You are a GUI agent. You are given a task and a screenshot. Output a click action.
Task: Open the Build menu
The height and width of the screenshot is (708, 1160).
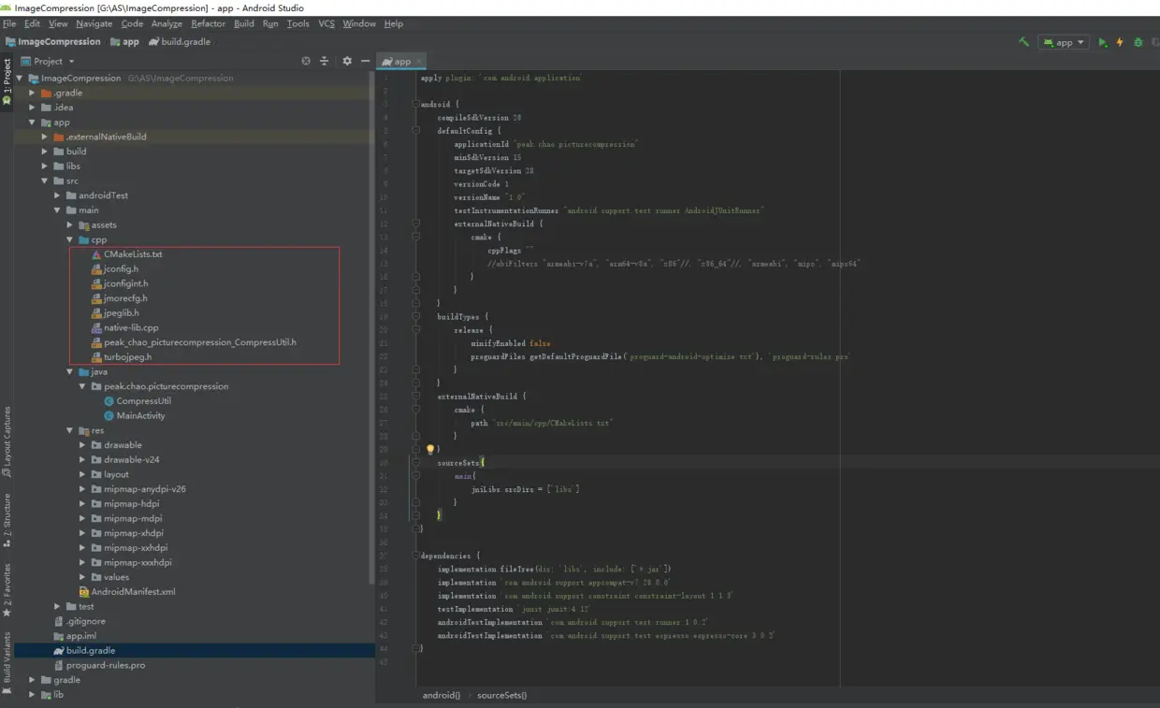click(x=244, y=23)
